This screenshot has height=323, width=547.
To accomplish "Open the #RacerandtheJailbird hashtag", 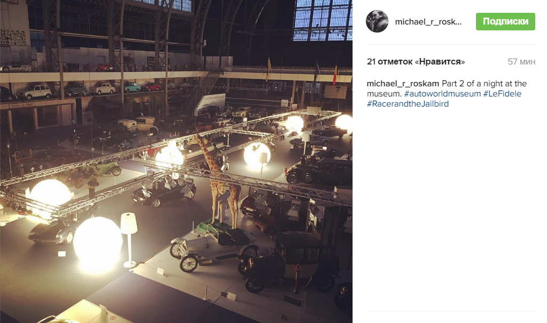I will click(408, 104).
